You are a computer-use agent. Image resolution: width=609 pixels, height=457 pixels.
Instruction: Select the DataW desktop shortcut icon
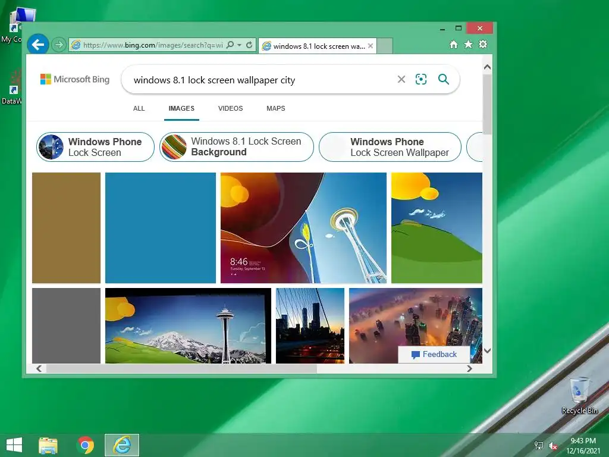point(12,87)
